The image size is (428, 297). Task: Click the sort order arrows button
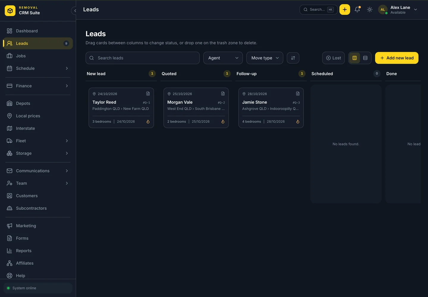point(293,58)
